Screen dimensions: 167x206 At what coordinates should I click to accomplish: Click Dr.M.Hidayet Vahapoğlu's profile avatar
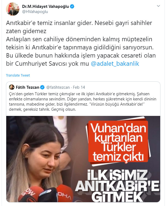[x=13, y=9]
